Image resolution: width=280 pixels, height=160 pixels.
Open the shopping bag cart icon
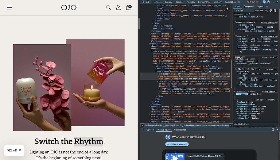point(128,8)
